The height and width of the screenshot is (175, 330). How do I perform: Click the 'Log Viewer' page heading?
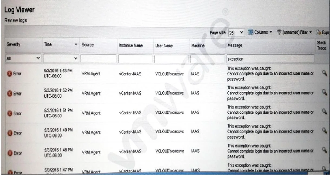point(19,10)
